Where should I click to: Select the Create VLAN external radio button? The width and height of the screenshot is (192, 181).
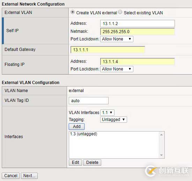pos(73,12)
